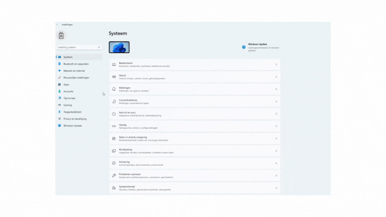This screenshot has height=217, width=386.
Task: Open the Windows Update status link at top
Action: click(261, 47)
